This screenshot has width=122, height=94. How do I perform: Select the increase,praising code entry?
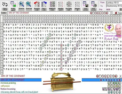tap(8, 83)
